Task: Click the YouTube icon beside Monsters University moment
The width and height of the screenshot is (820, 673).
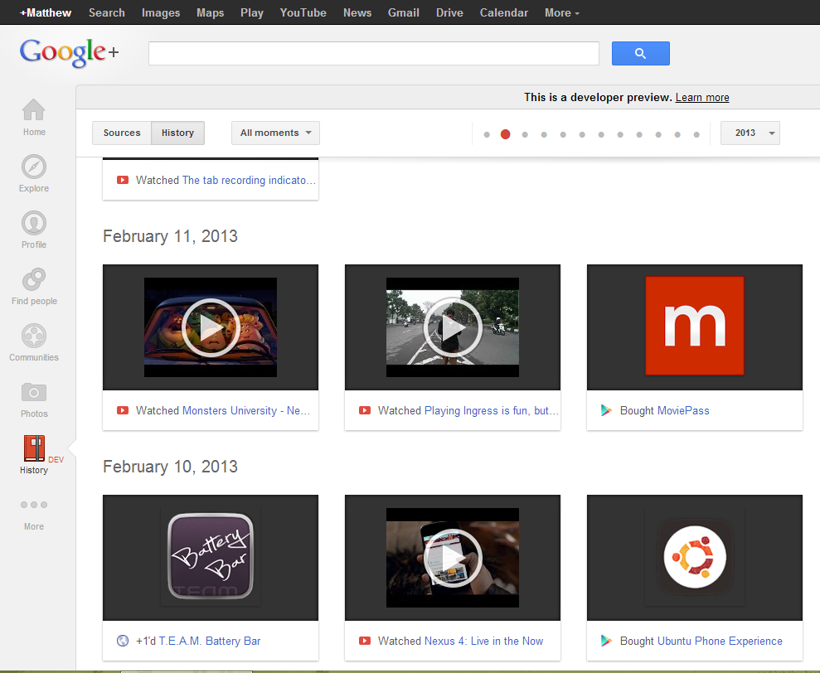Action: tap(123, 410)
